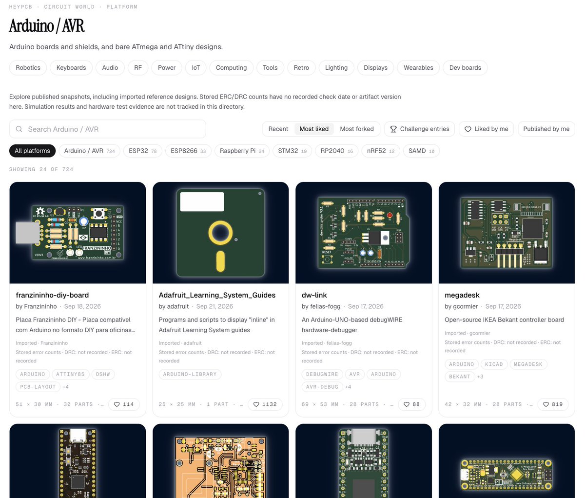
Task: Toggle the Published by me filter
Action: coord(546,129)
